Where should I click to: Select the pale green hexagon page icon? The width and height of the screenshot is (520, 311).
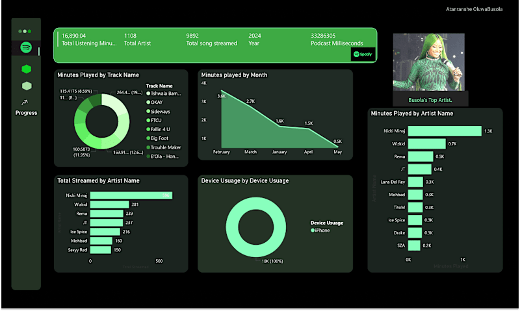tap(27, 86)
